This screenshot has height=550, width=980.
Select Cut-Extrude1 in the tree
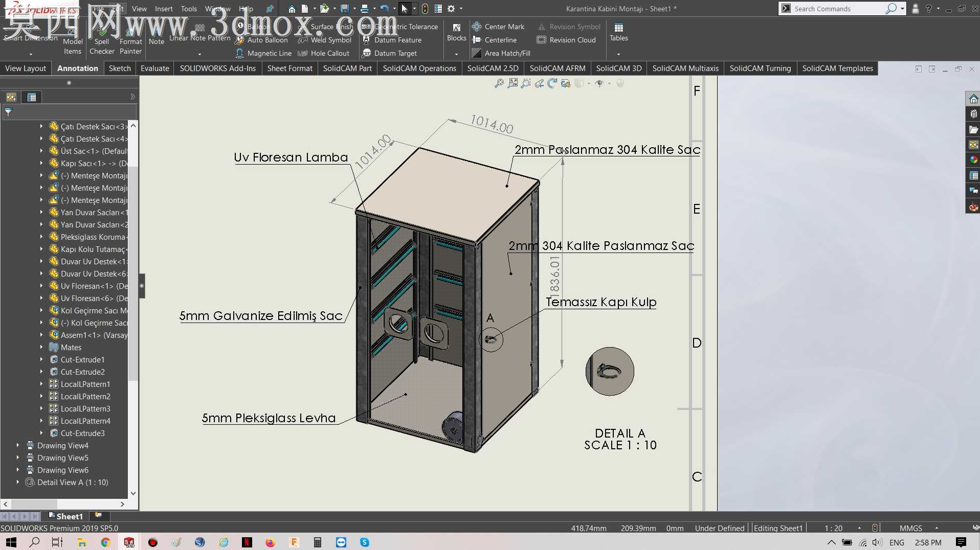82,359
